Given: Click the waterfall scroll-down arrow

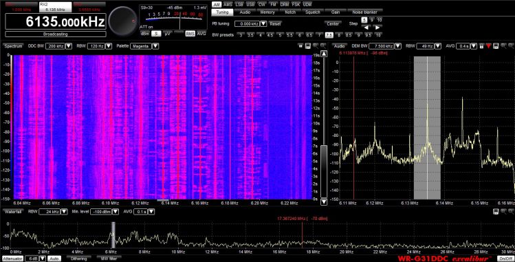Looking at the screenshot, I should coord(324,201).
